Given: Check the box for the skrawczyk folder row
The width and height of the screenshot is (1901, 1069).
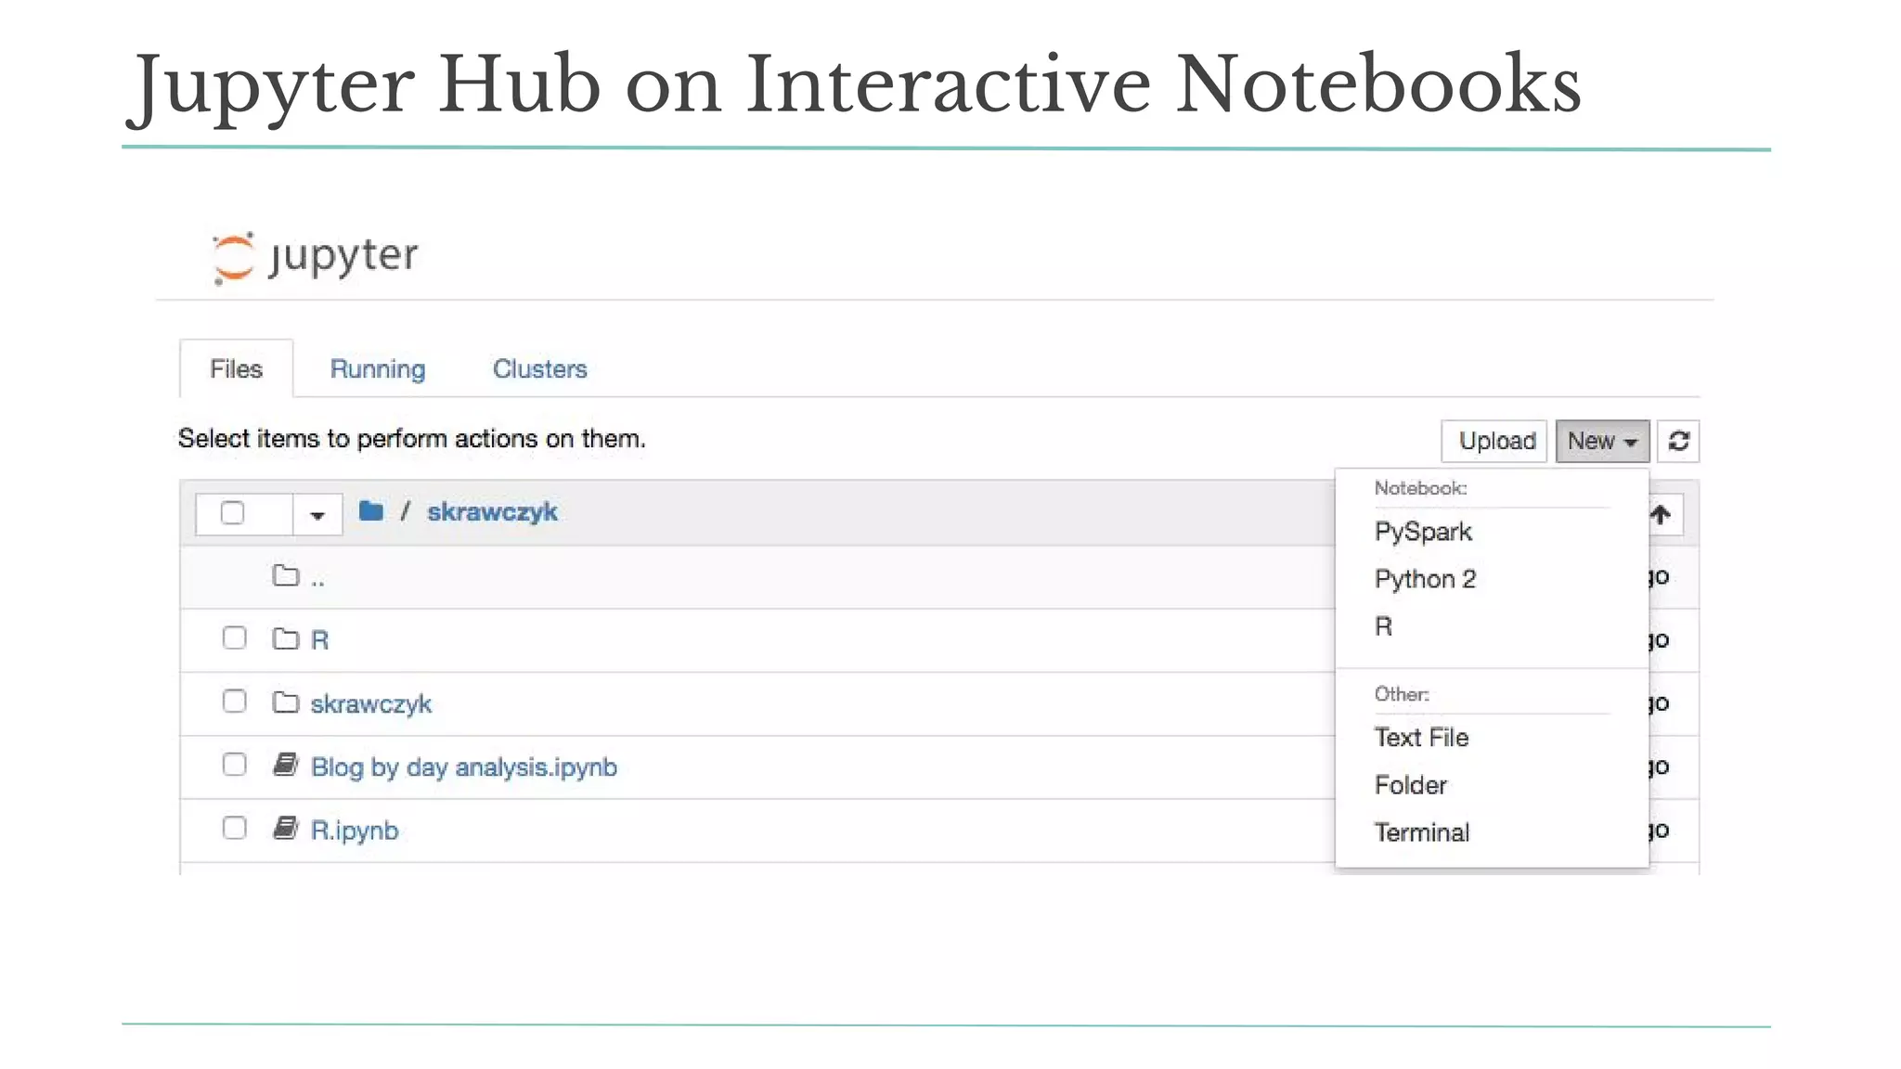Looking at the screenshot, I should pos(234,702).
